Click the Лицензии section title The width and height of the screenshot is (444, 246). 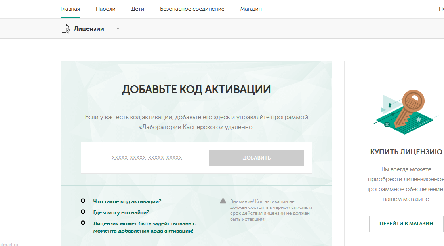89,28
